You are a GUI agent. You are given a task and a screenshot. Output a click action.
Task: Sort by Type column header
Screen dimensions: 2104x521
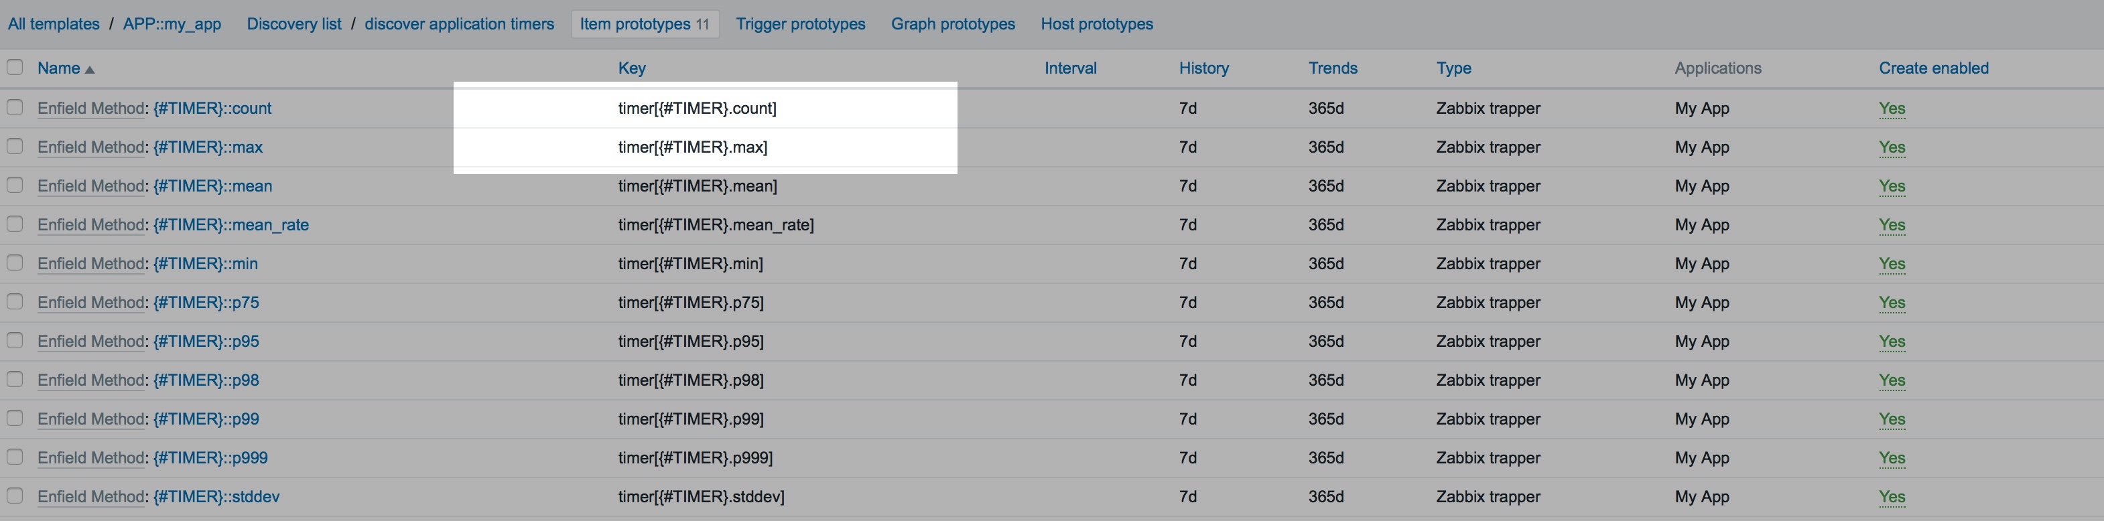coord(1453,68)
